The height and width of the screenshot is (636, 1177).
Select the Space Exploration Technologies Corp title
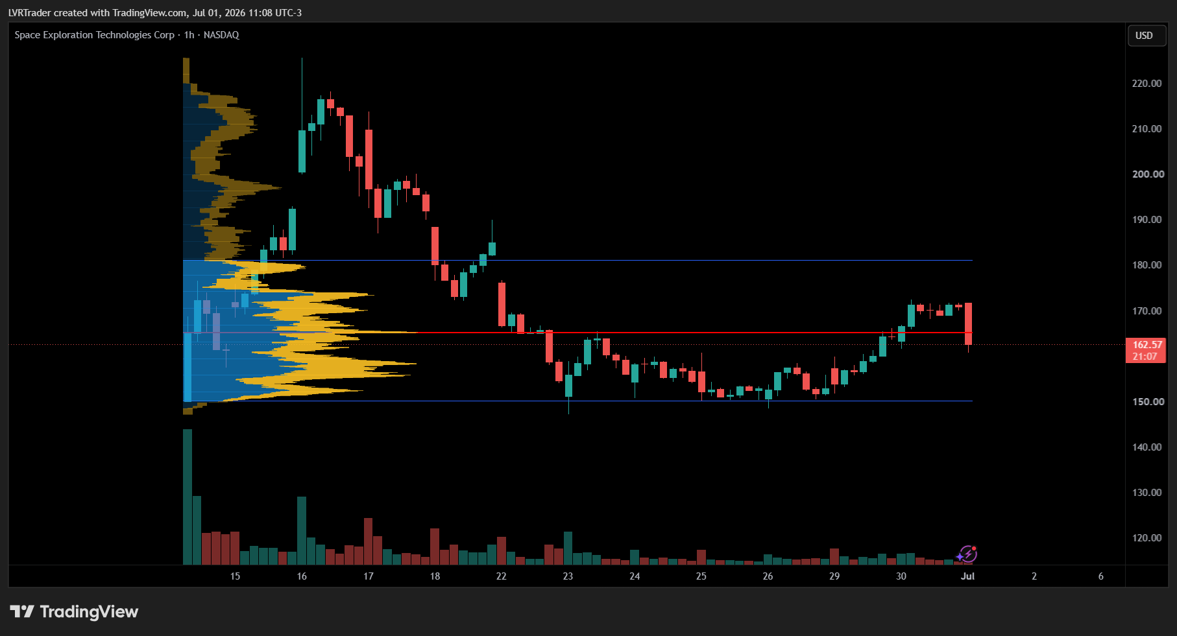click(95, 35)
